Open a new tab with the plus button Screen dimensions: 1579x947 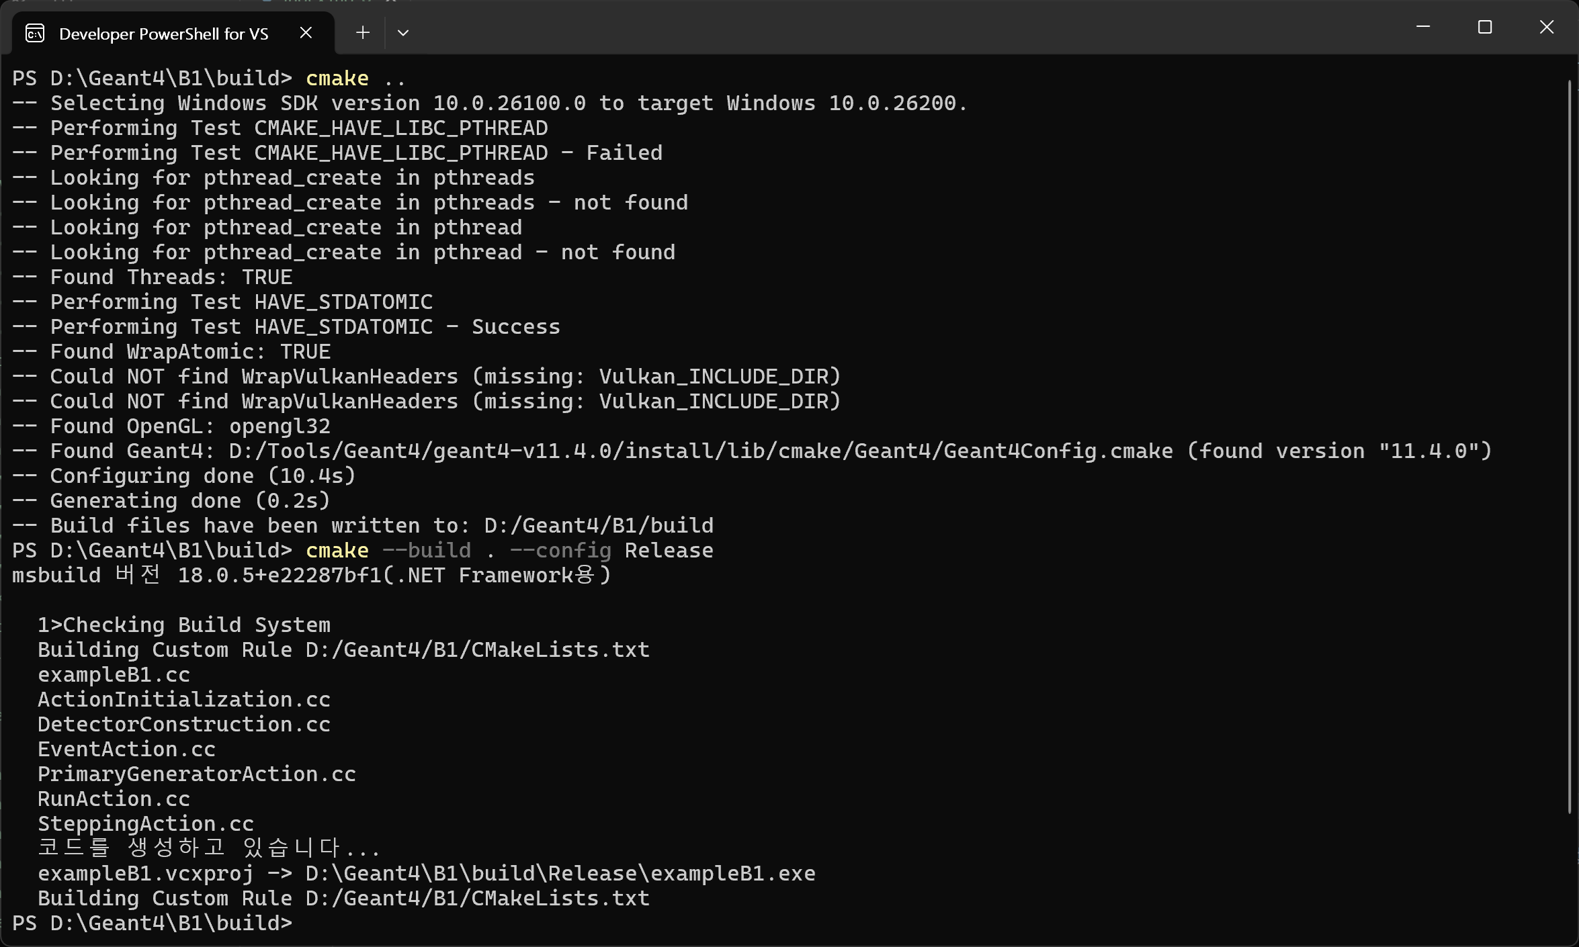(363, 32)
